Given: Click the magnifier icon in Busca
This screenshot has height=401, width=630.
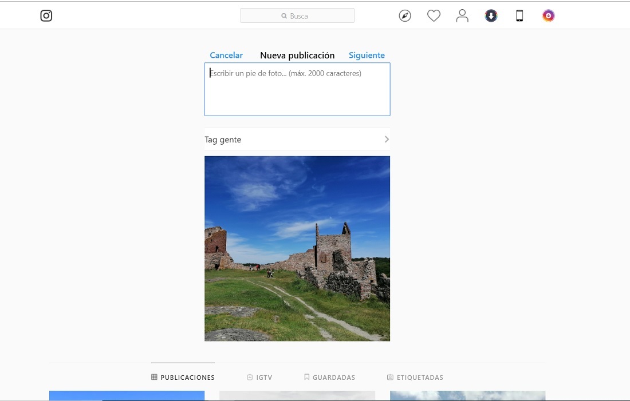Looking at the screenshot, I should click(284, 16).
